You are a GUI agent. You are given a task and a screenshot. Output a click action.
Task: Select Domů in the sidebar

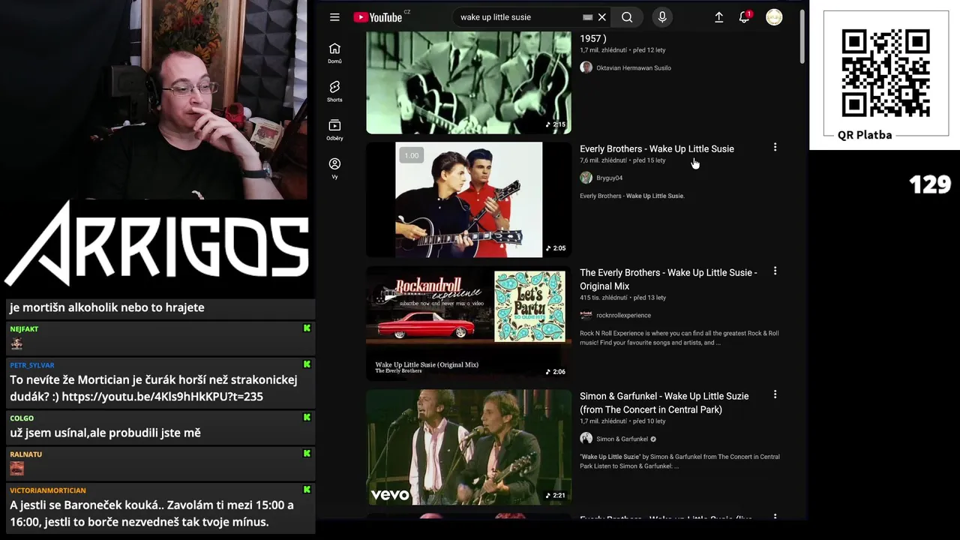click(x=334, y=53)
